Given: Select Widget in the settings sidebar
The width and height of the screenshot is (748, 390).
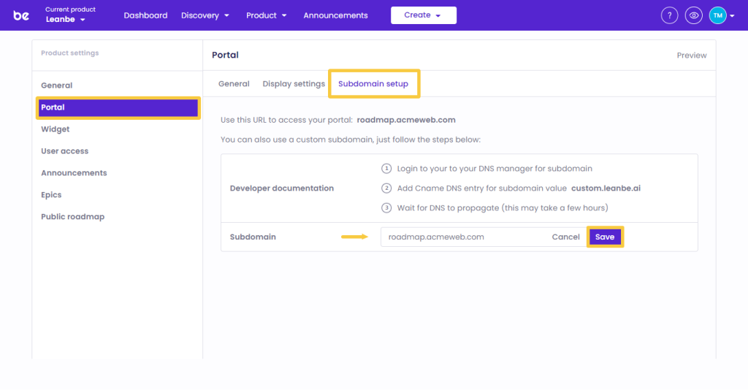Looking at the screenshot, I should click(56, 129).
